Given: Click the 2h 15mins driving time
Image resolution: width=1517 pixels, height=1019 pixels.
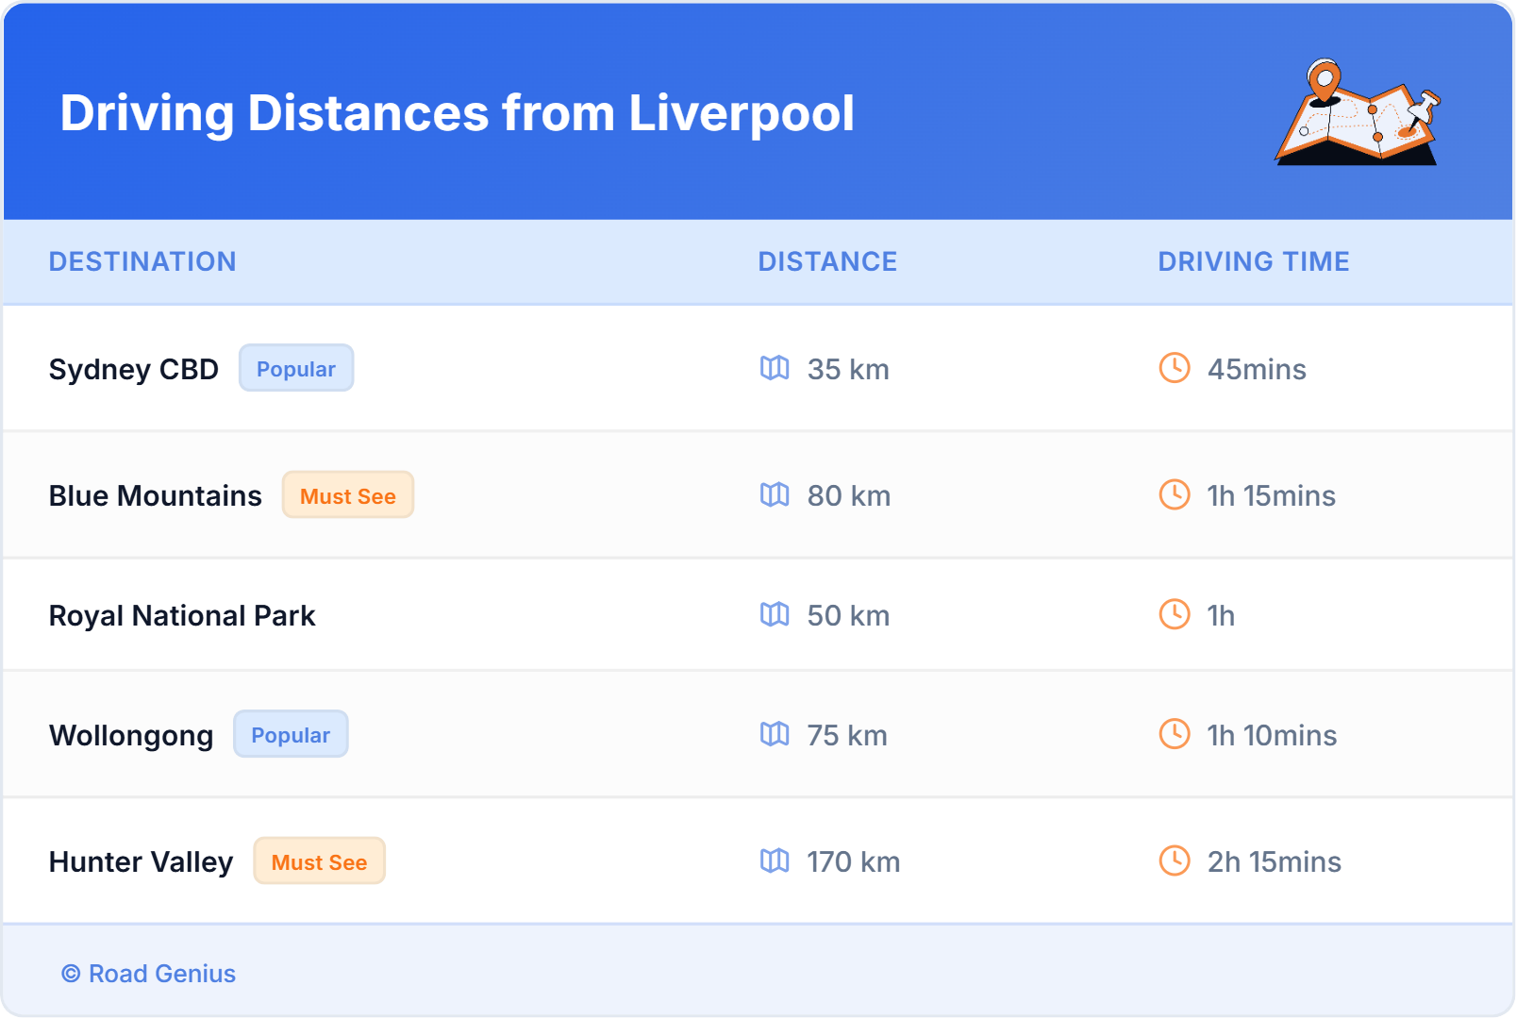Looking at the screenshot, I should tap(1275, 861).
